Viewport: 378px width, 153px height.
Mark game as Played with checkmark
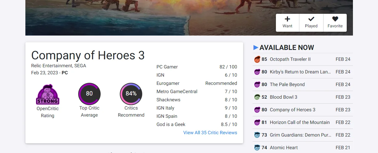point(311,19)
